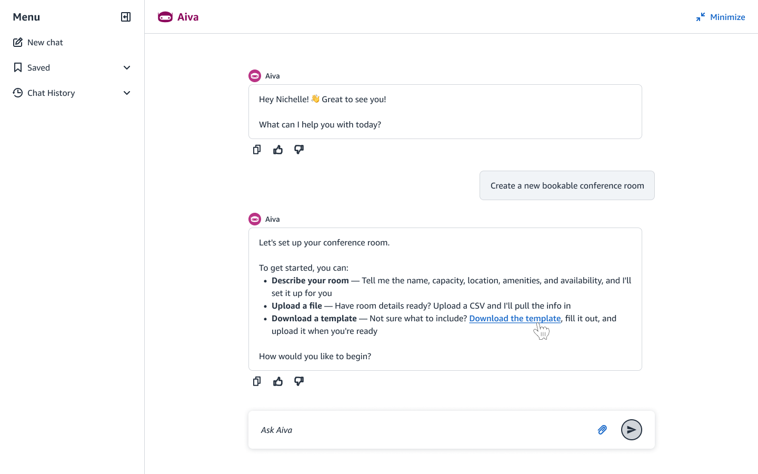The width and height of the screenshot is (758, 474).
Task: Copy the conference room setup response
Action: [x=257, y=381]
